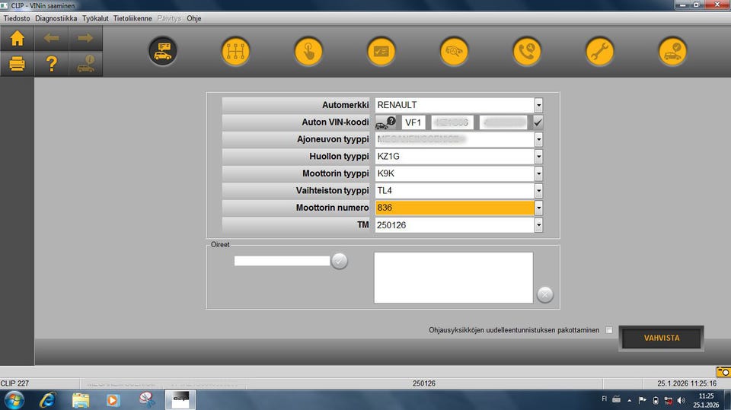Viewport: 731px width, 410px height.
Task: Expand the Moottorin tyyppi dropdown
Action: click(x=538, y=173)
